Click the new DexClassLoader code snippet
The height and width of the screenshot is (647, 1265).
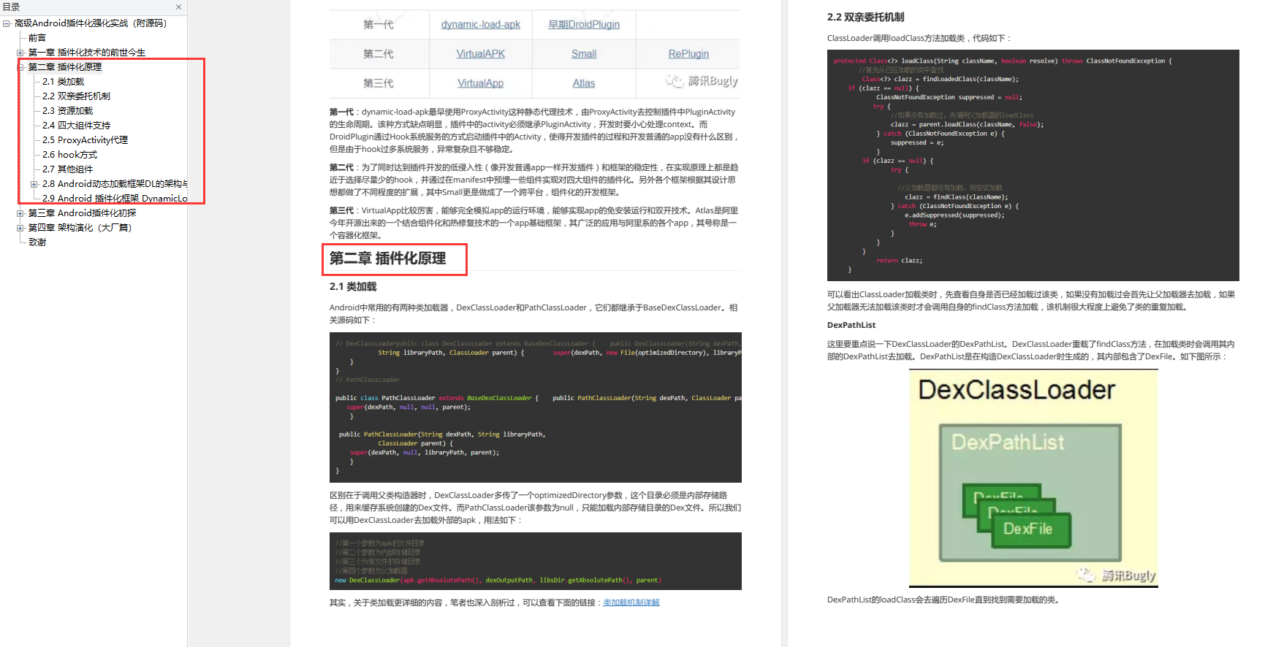click(536, 561)
